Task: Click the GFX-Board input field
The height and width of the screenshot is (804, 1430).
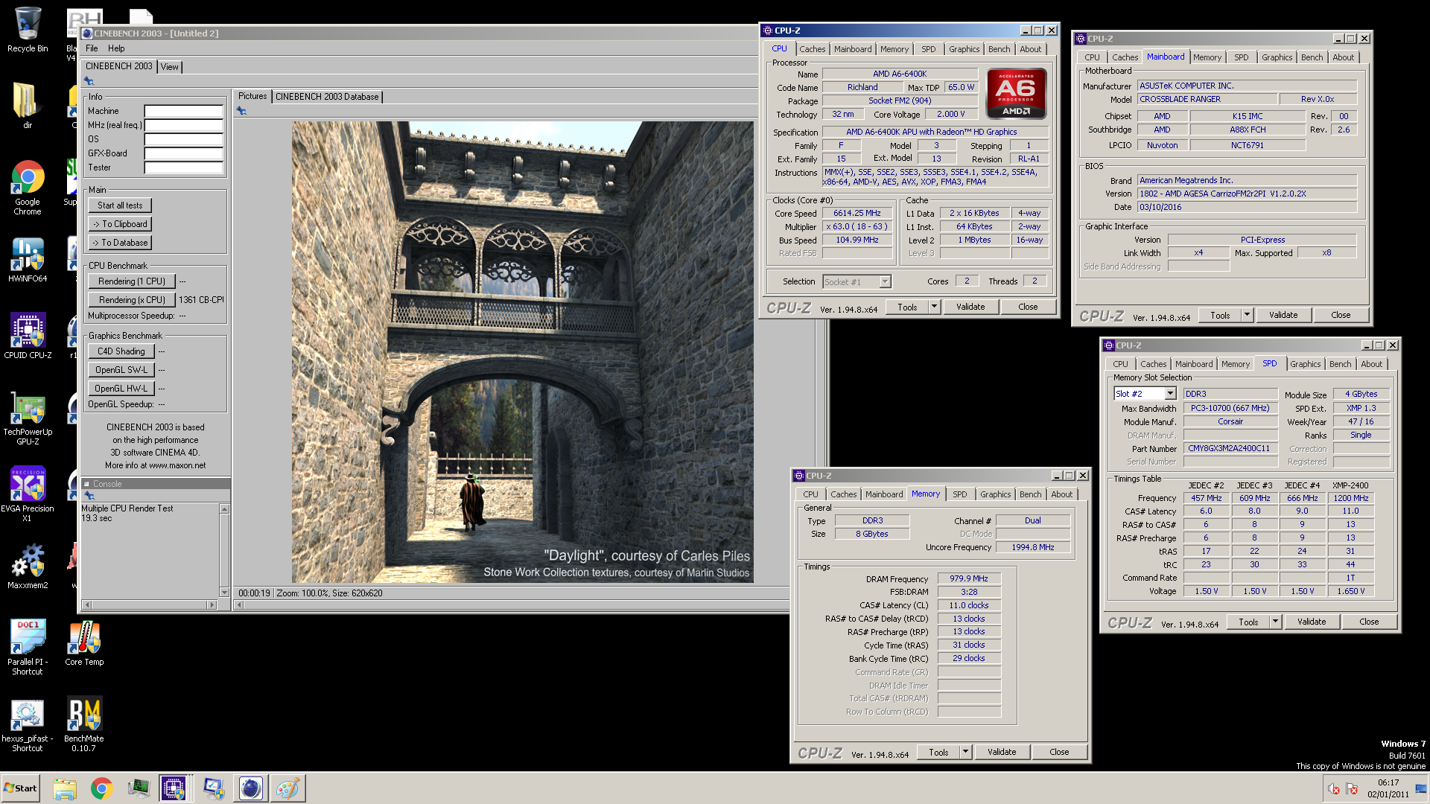Action: (x=184, y=153)
